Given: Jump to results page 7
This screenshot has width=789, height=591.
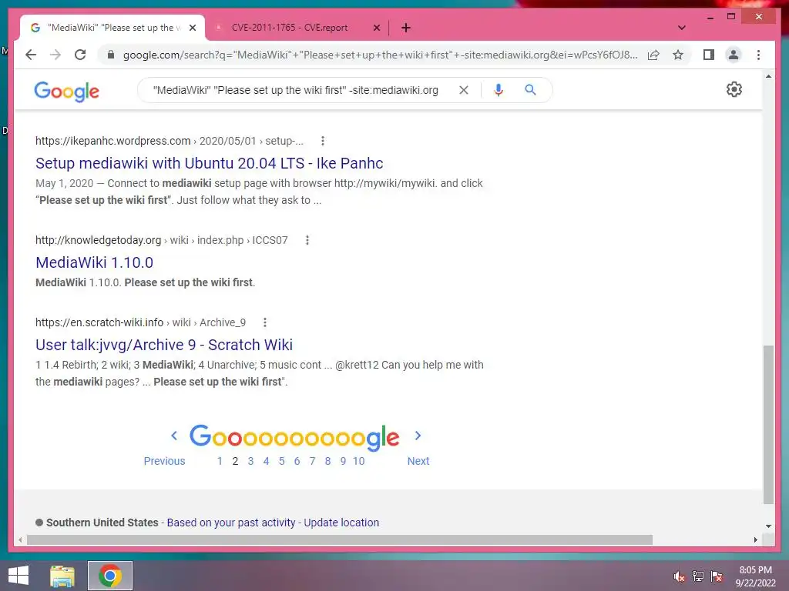Looking at the screenshot, I should [313, 461].
